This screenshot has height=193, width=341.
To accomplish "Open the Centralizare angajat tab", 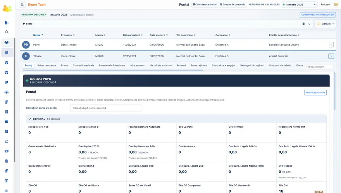I will tap(224, 65).
